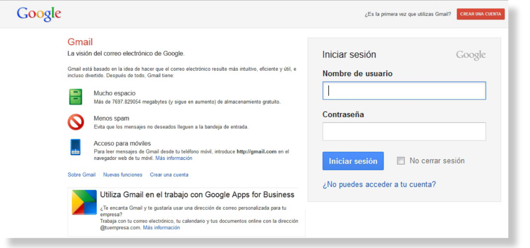Open 'Más información' link under Google Apps
The height and width of the screenshot is (248, 530).
(161, 227)
